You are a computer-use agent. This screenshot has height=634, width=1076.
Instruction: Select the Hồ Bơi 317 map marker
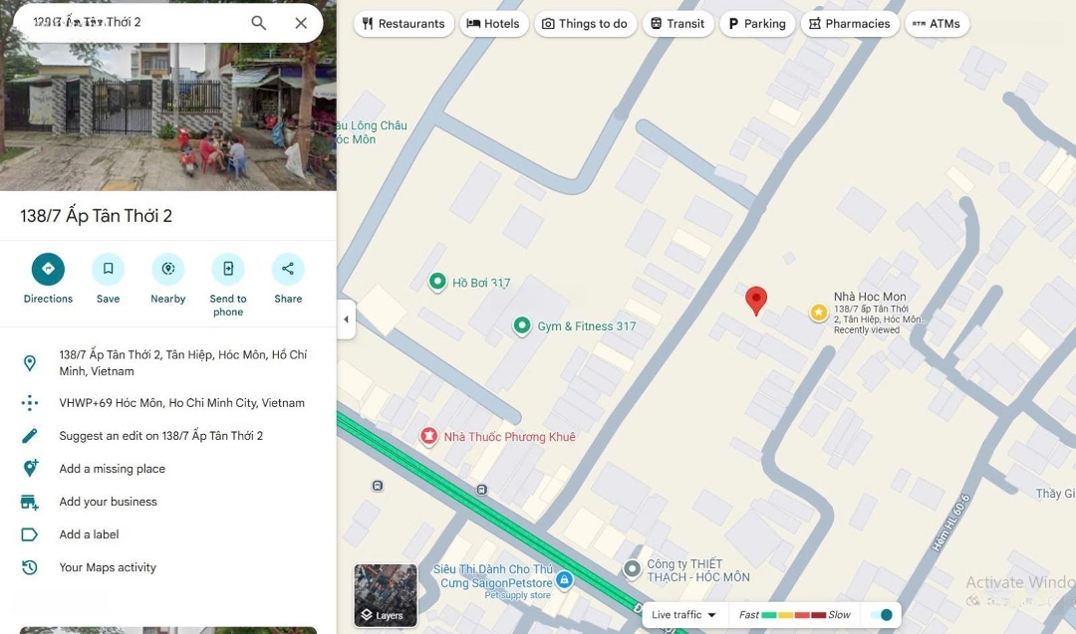tap(437, 283)
